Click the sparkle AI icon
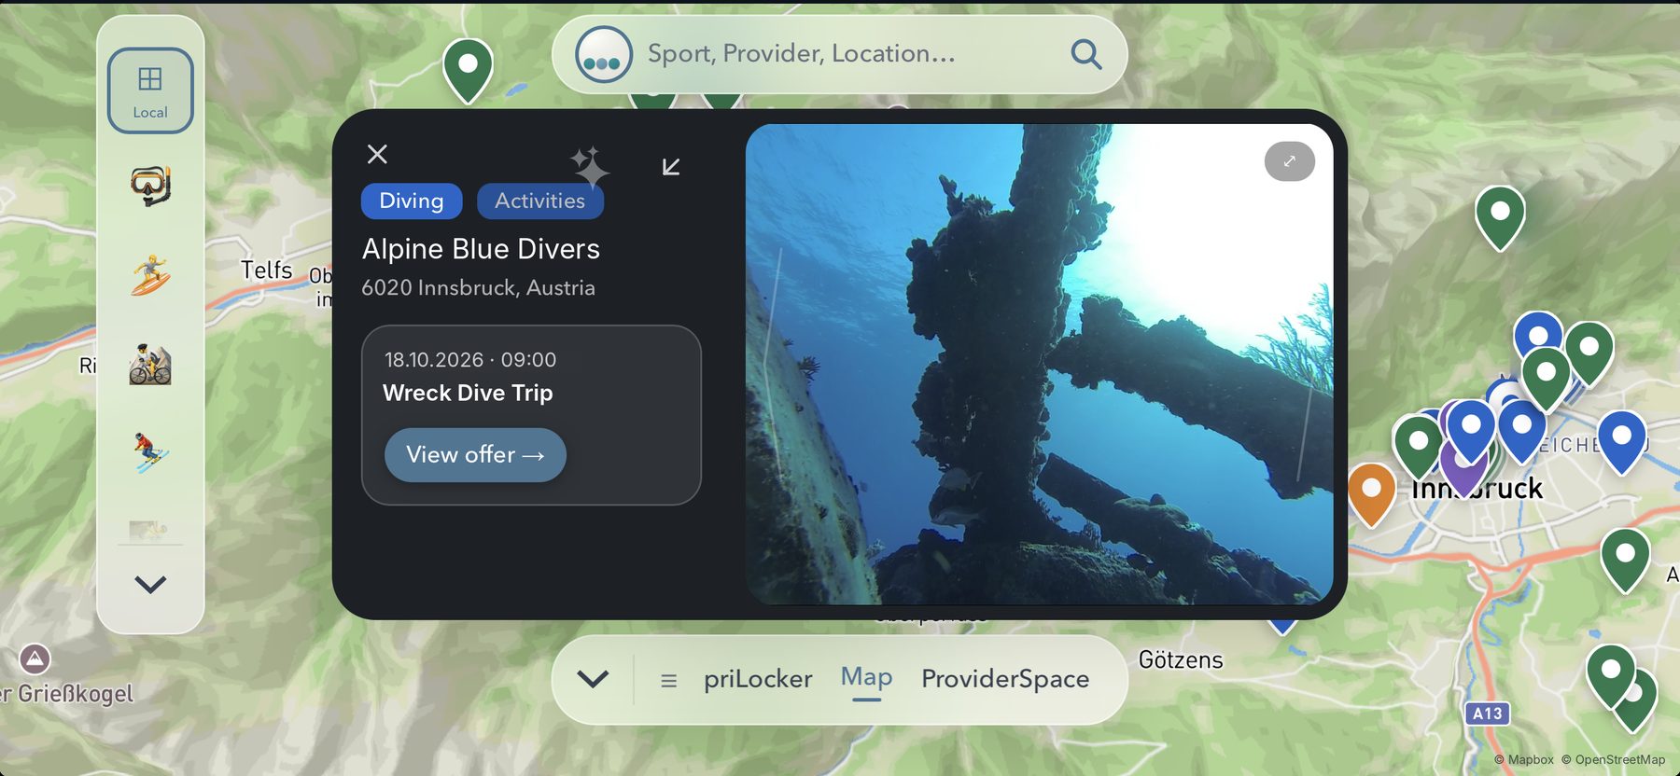 tap(590, 166)
